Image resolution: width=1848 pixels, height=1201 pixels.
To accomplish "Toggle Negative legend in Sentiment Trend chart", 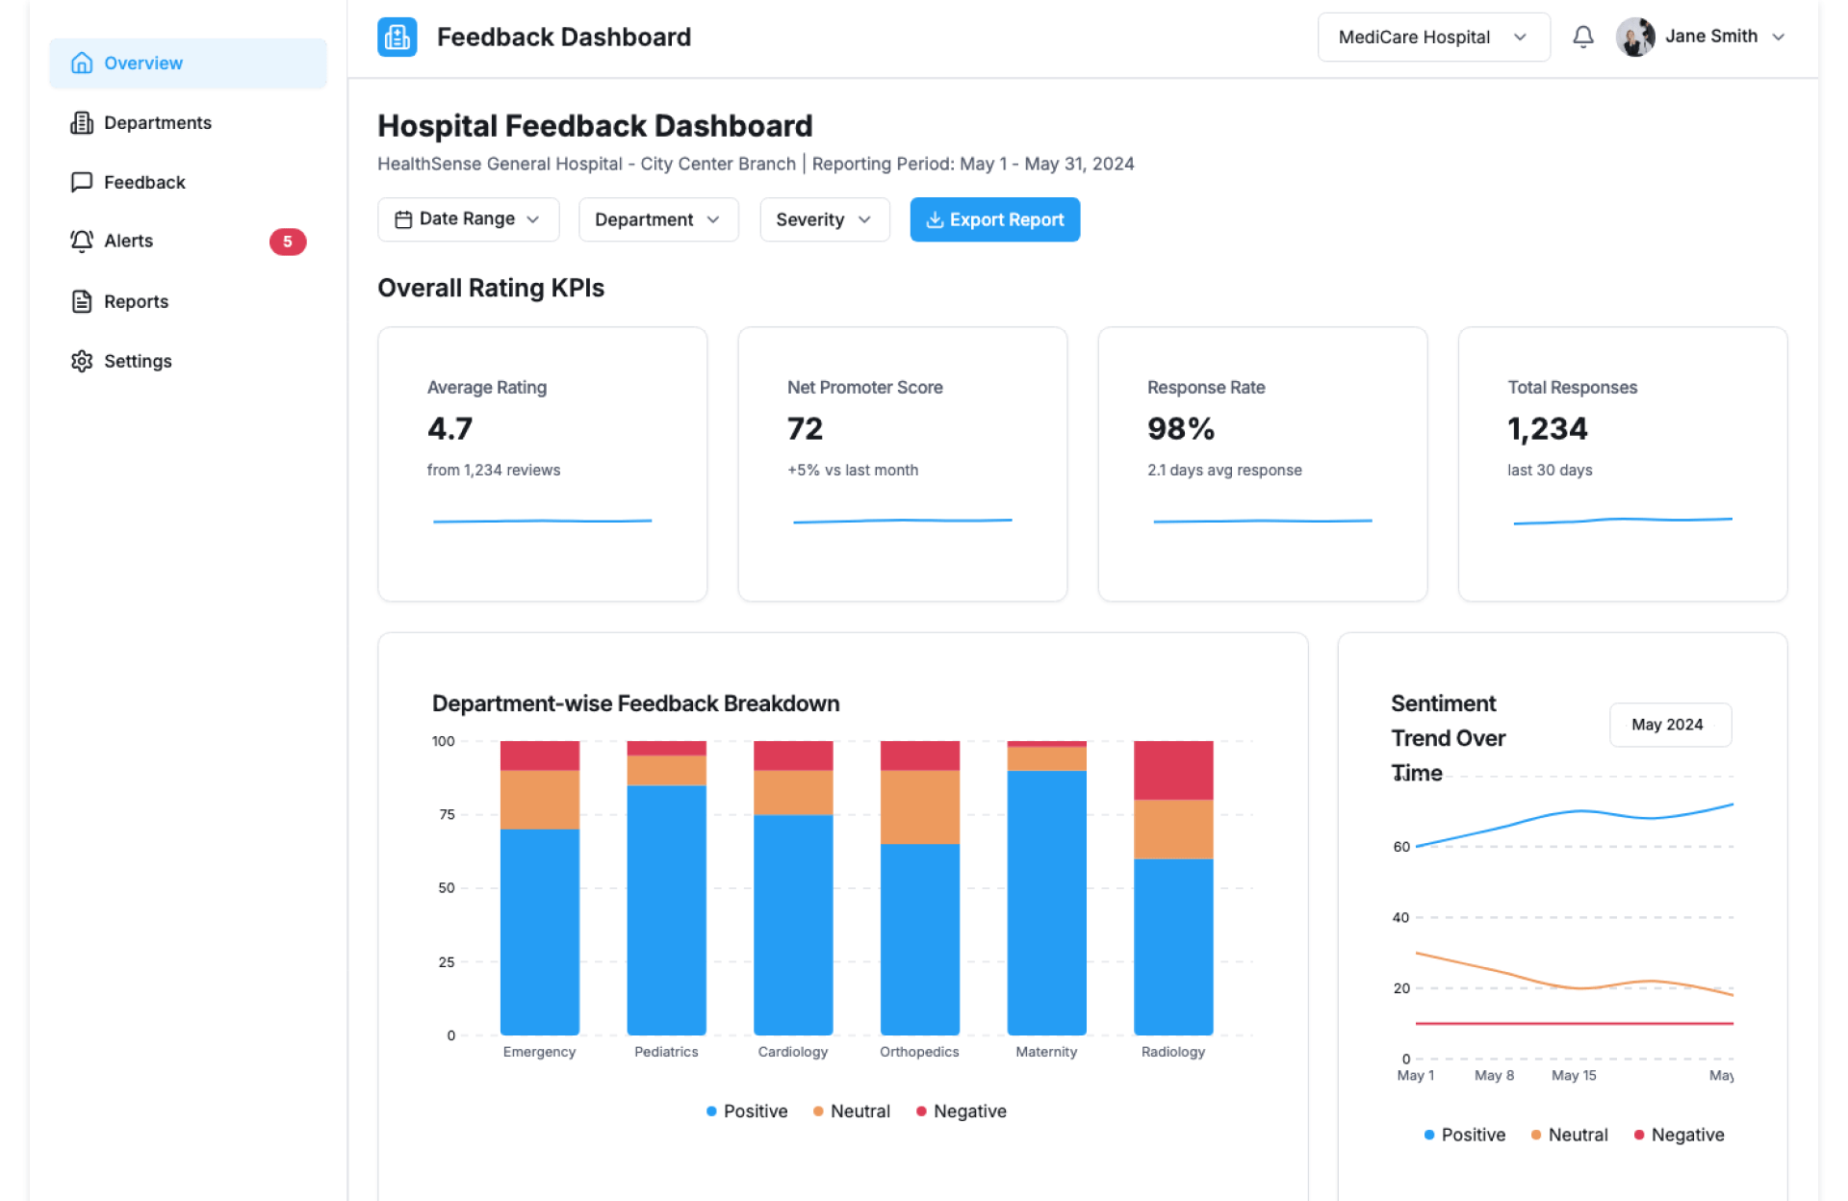I will pyautogui.click(x=1679, y=1135).
